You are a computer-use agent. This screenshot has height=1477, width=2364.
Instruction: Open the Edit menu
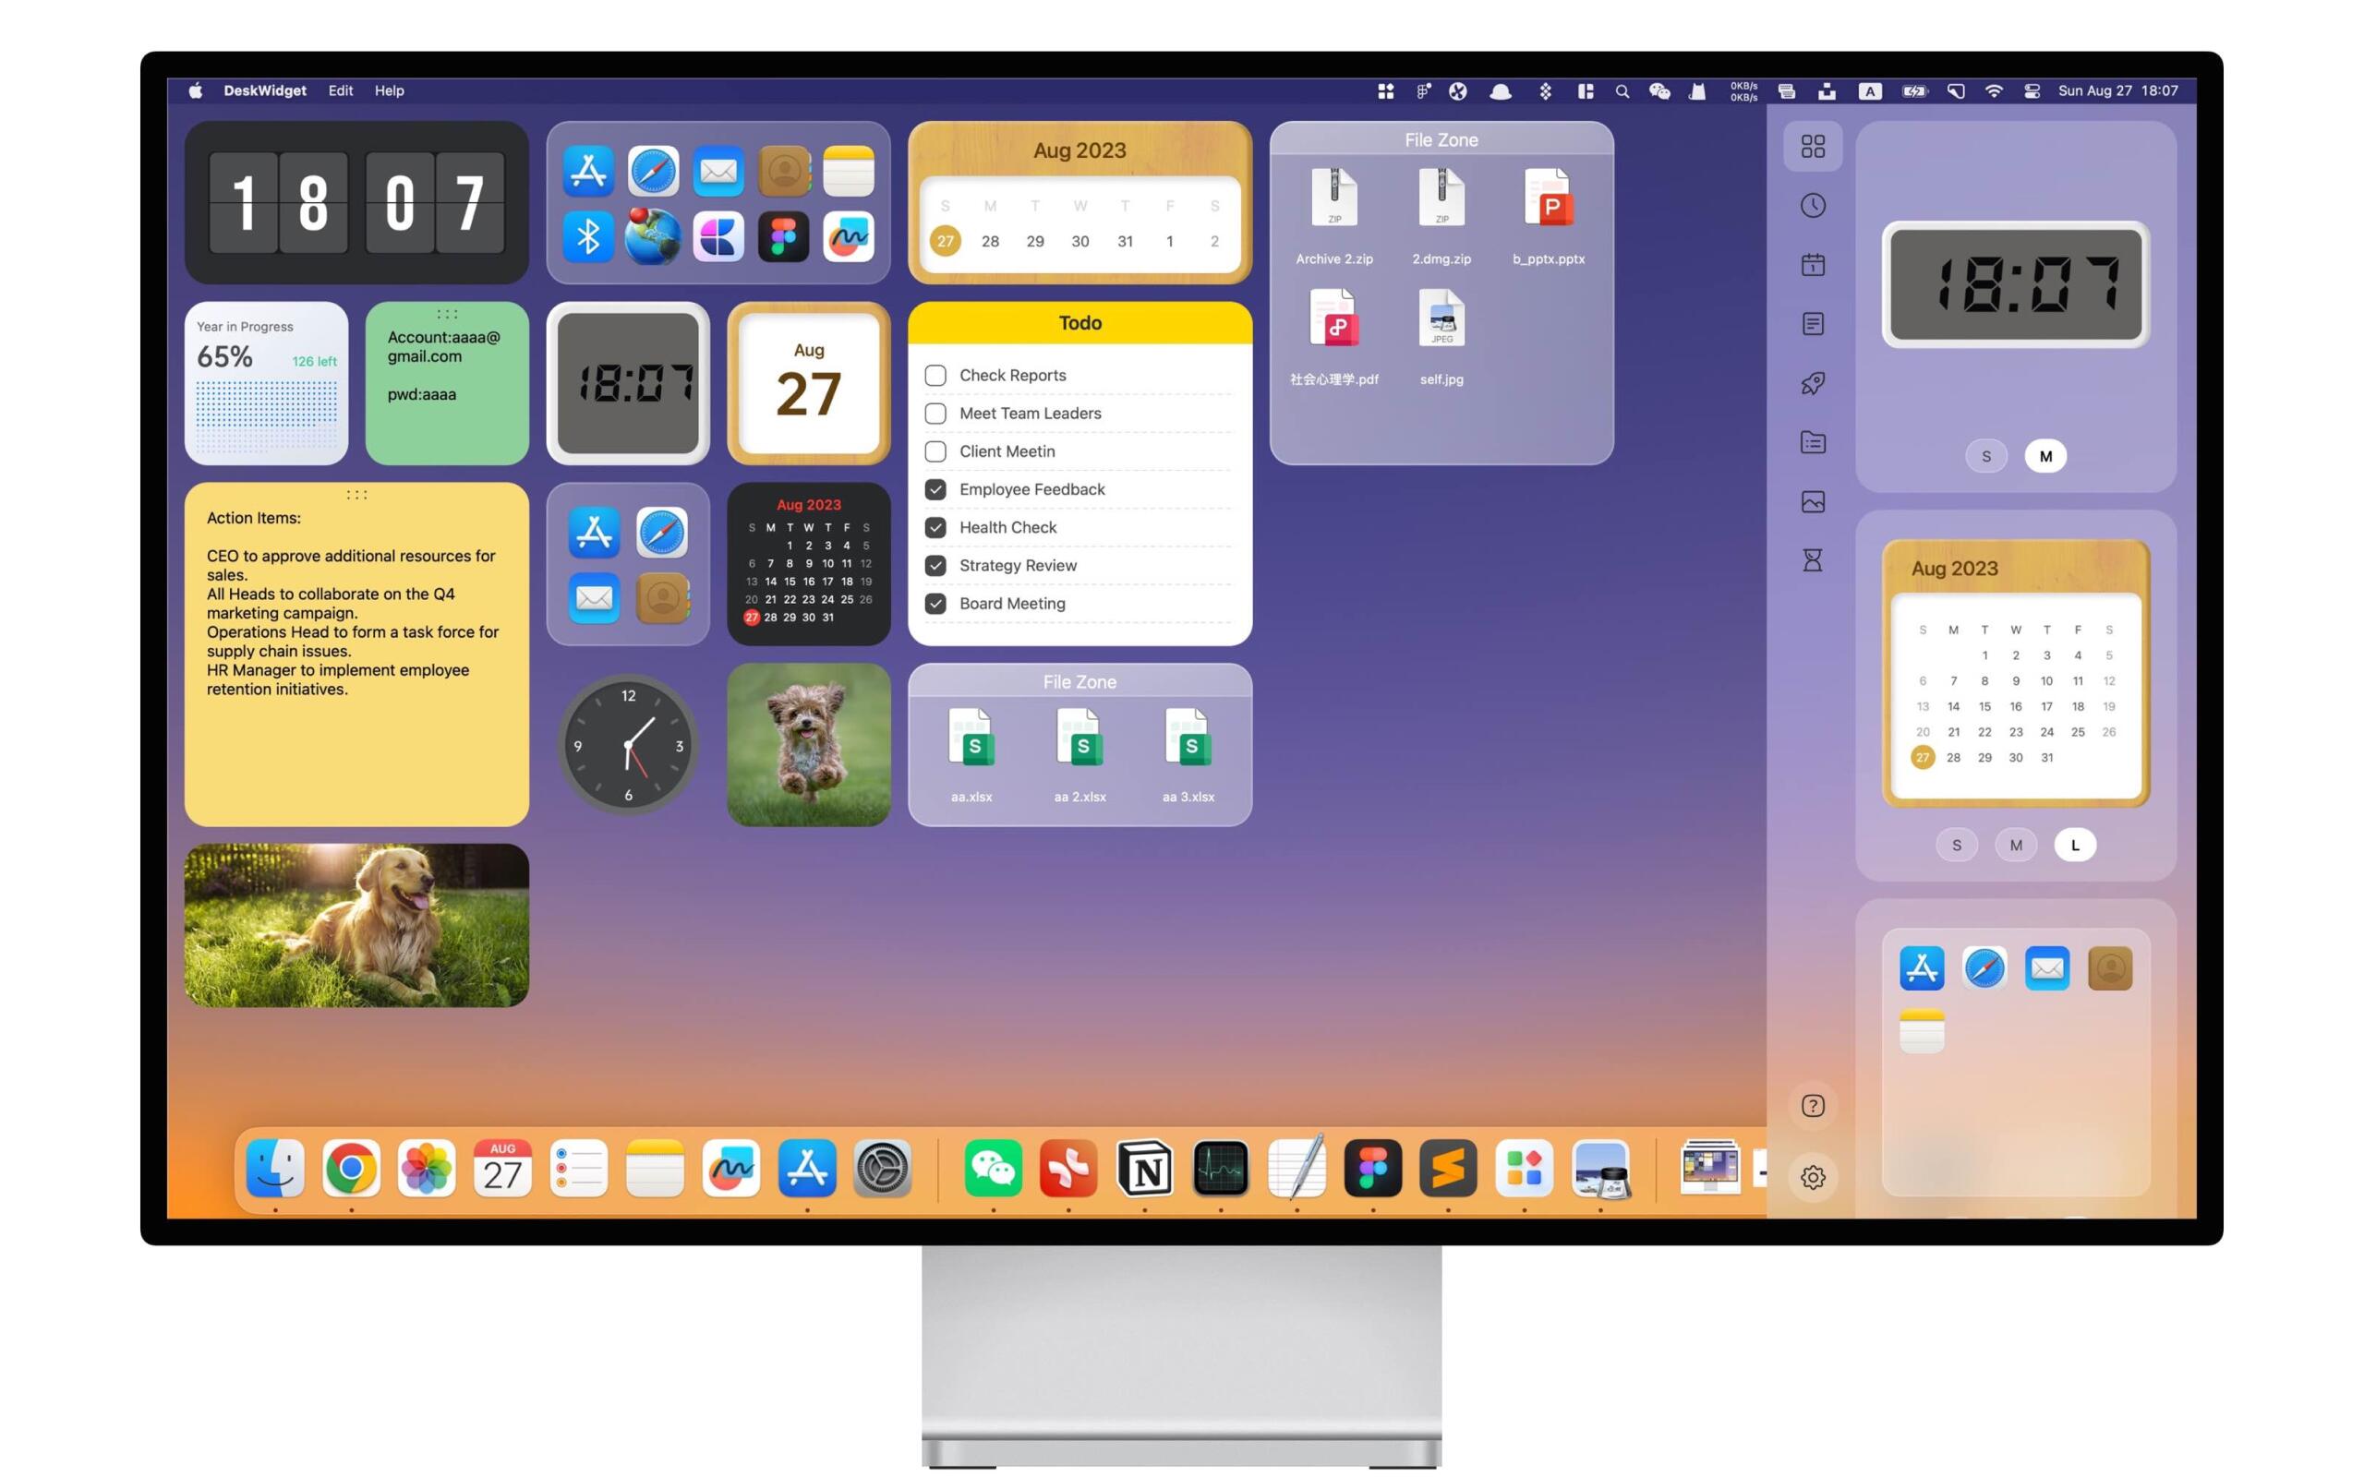click(x=340, y=90)
